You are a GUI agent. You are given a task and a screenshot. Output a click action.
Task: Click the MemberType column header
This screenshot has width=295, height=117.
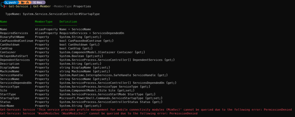pos(44,22)
